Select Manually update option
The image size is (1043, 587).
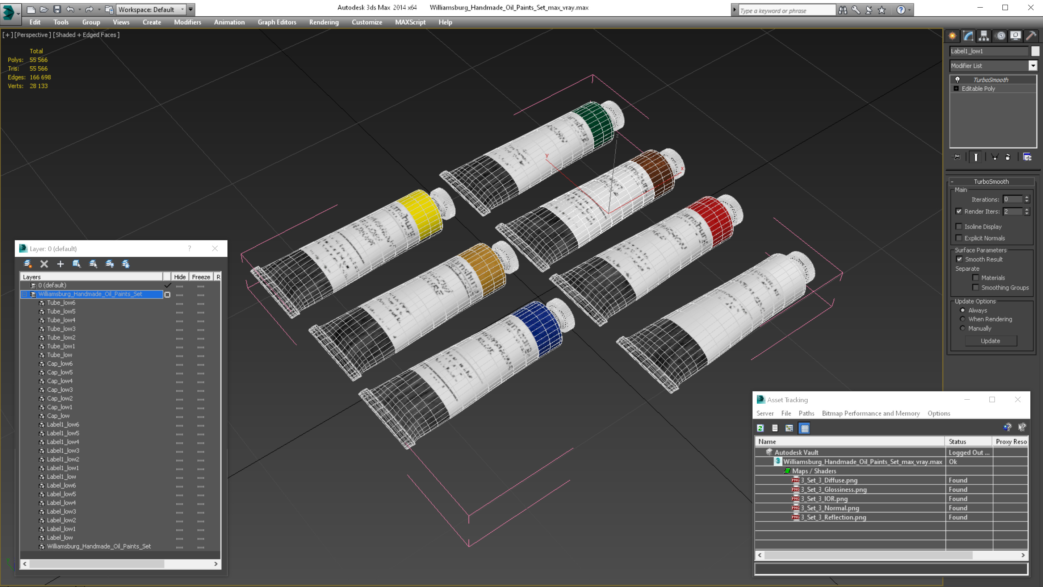[963, 328]
